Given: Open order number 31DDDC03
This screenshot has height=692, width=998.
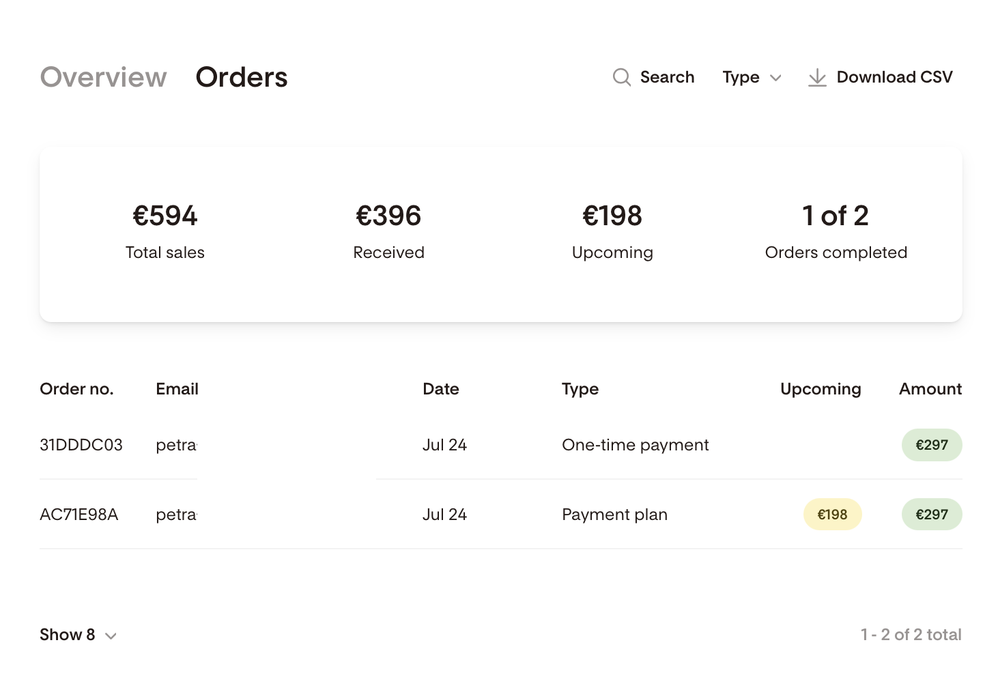Looking at the screenshot, I should pos(81,445).
